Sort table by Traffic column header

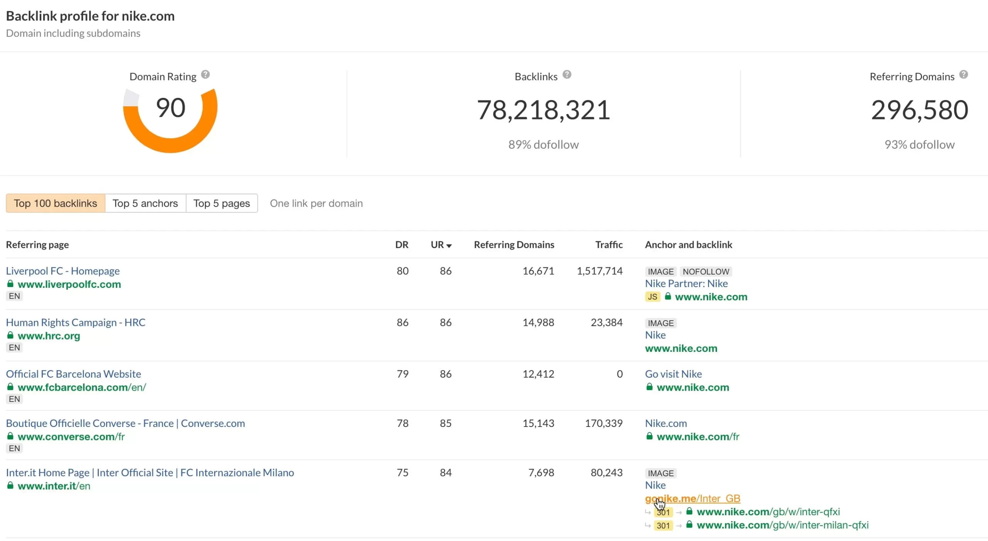[x=609, y=245]
